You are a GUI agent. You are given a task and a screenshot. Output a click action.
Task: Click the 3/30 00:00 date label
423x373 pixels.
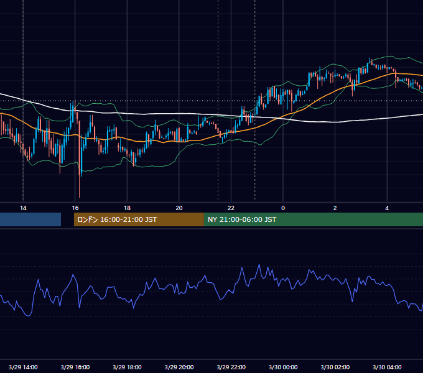point(283,367)
